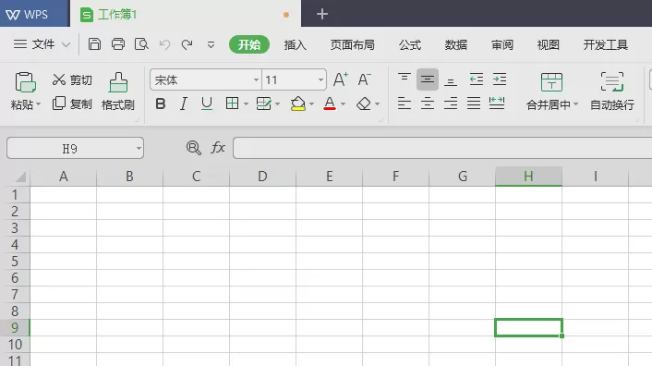
Task: Click Increase Indent icon
Action: click(x=500, y=79)
